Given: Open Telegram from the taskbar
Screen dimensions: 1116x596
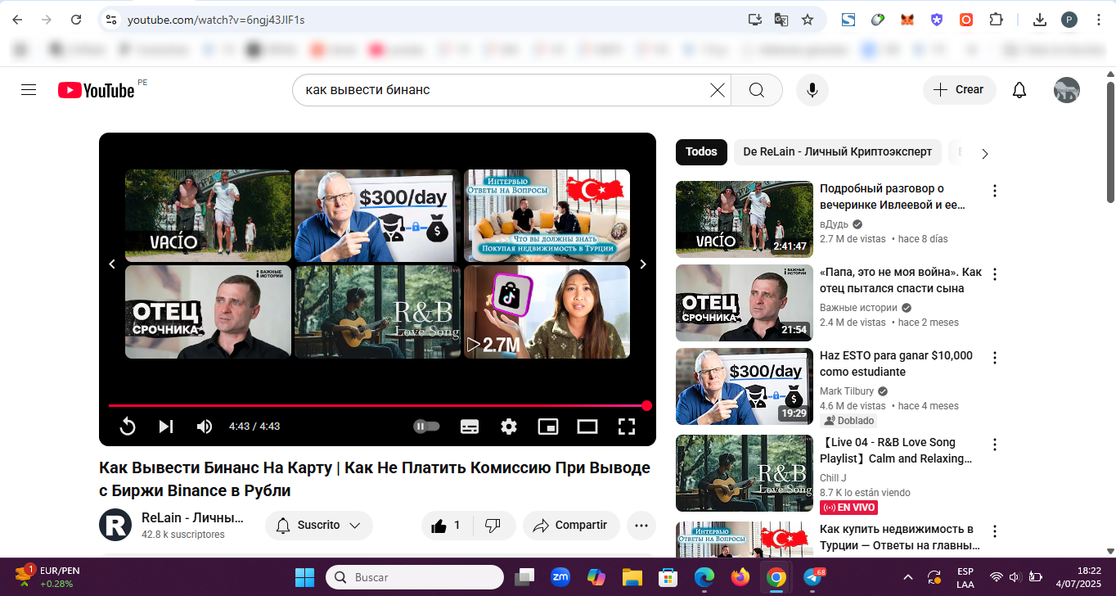Looking at the screenshot, I should click(x=813, y=577).
